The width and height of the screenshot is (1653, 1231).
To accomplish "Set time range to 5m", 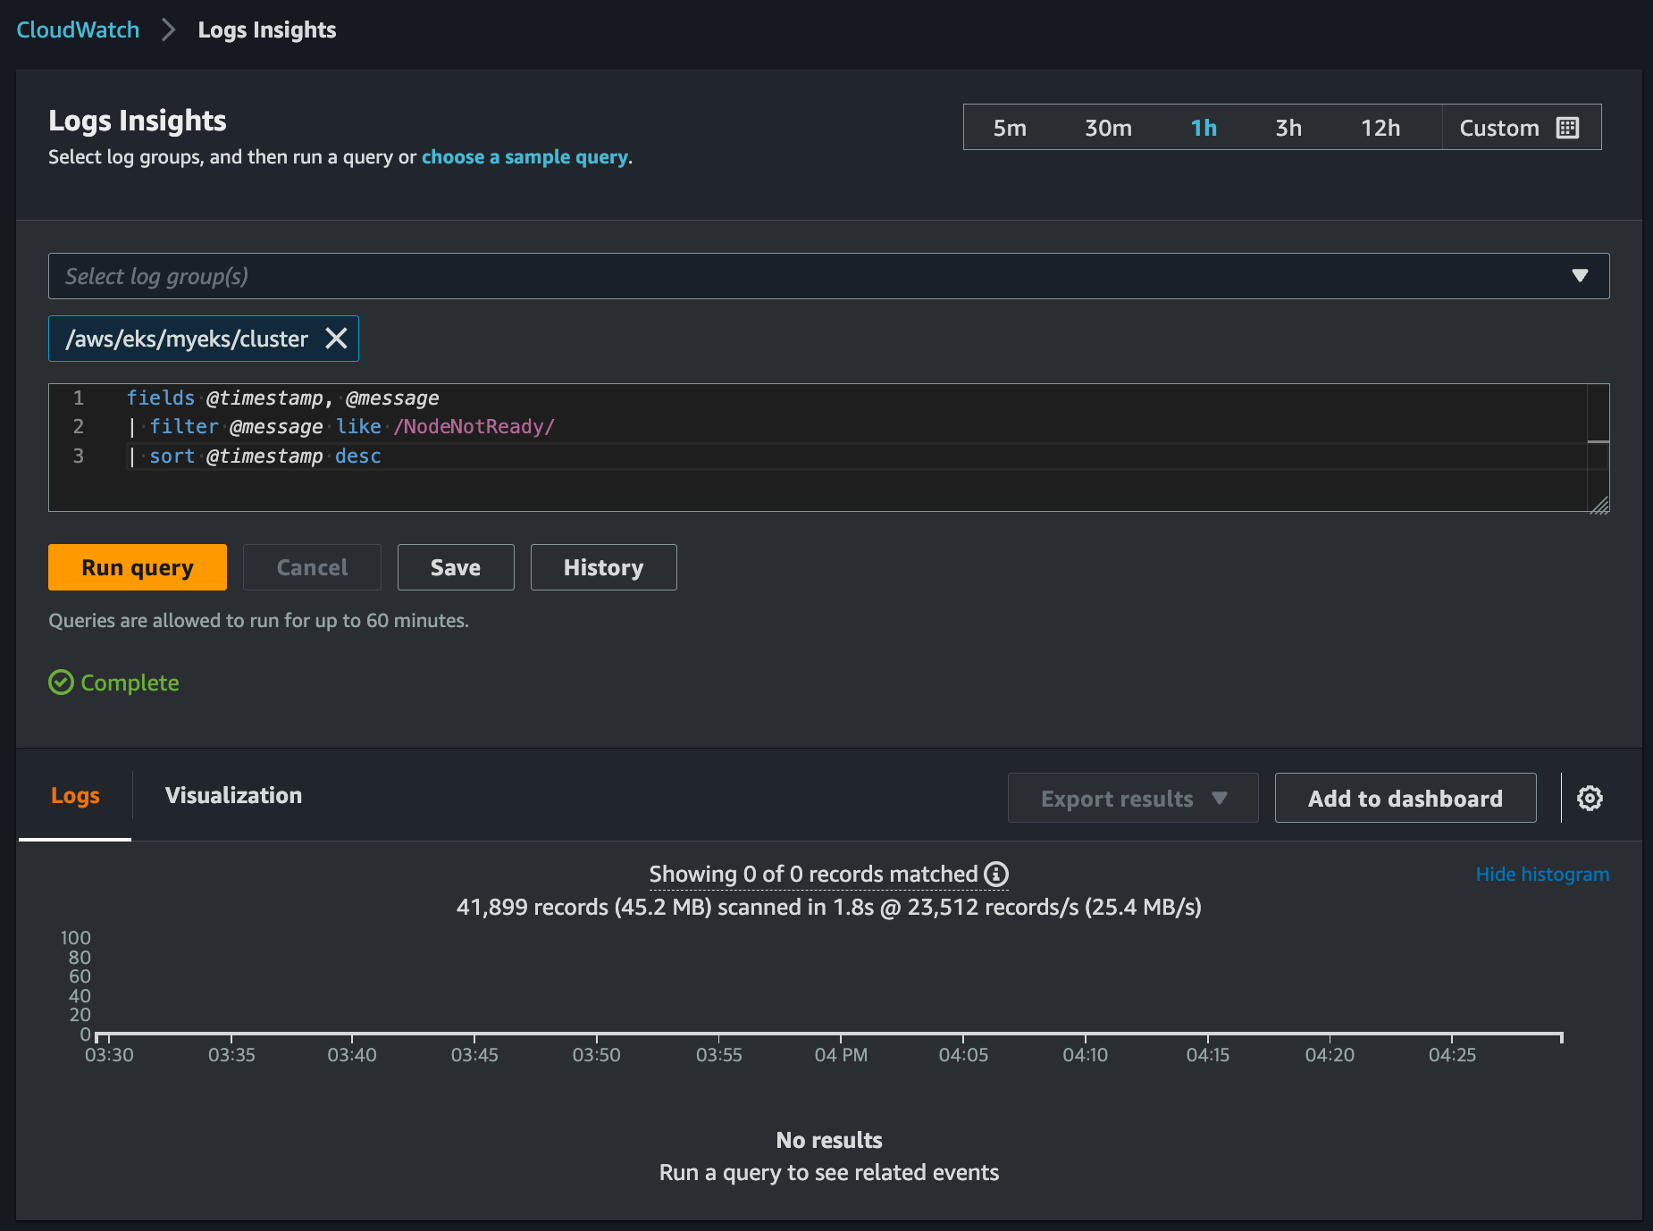I will 1010,128.
